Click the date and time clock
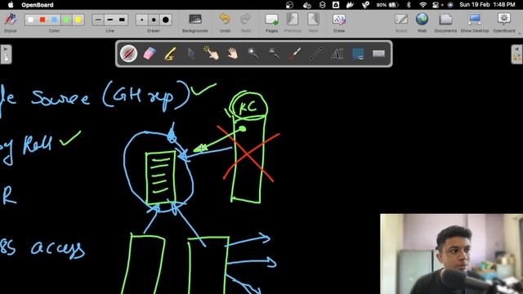The width and height of the screenshot is (523, 294). point(487,5)
